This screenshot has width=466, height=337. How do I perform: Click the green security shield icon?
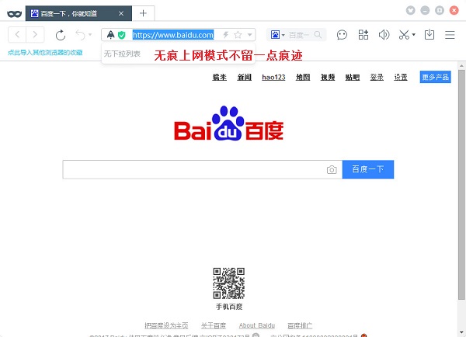pos(122,35)
